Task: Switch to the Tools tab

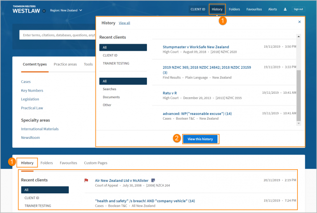Action: pyautogui.click(x=88, y=64)
